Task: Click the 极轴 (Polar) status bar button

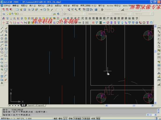Action: pos(70,118)
